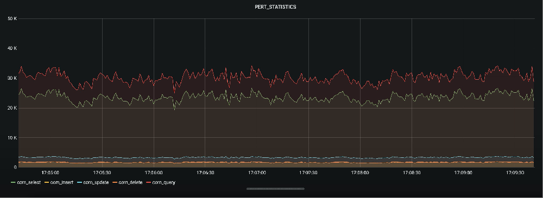
Task: Click the yellow com_insert color swatch
Action: tap(47, 182)
